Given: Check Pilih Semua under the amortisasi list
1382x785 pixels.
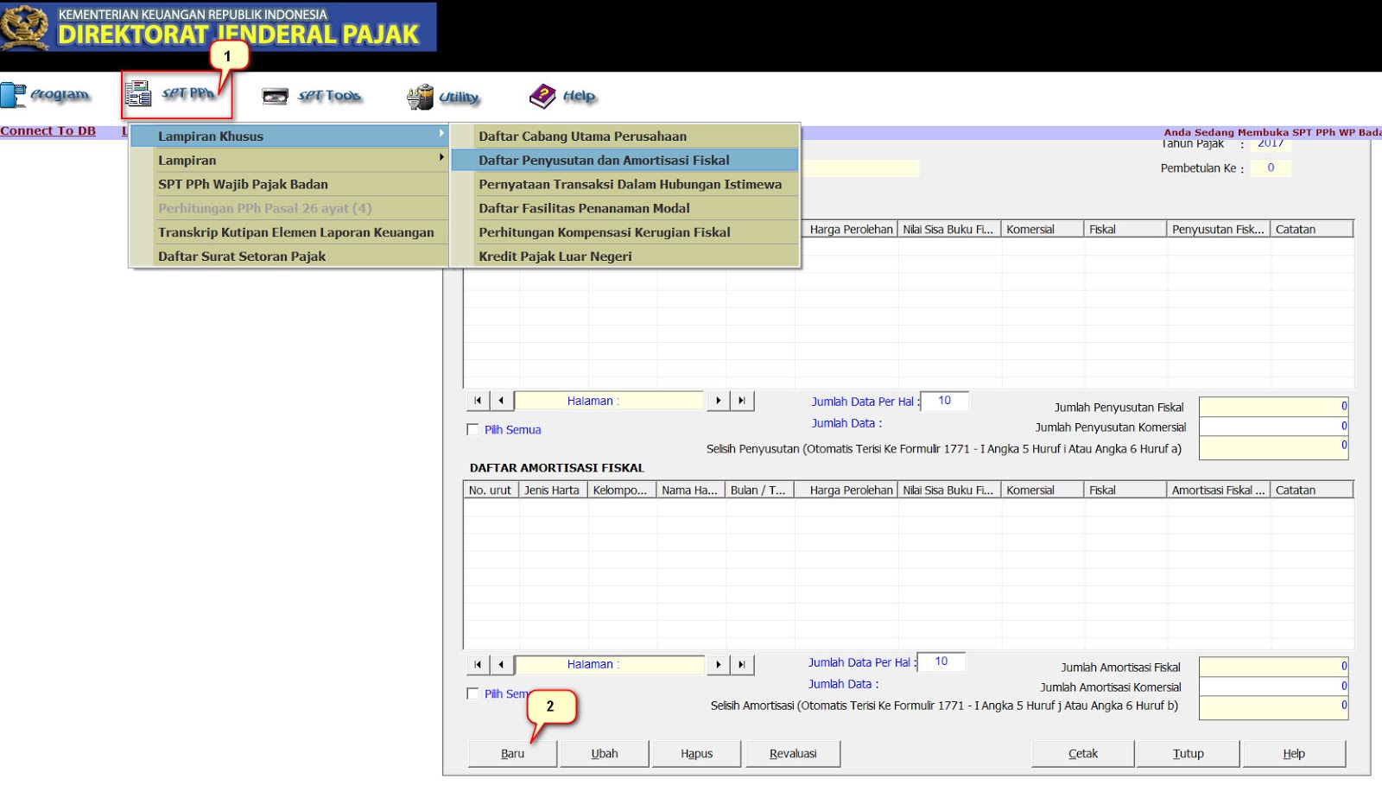Looking at the screenshot, I should (x=472, y=693).
